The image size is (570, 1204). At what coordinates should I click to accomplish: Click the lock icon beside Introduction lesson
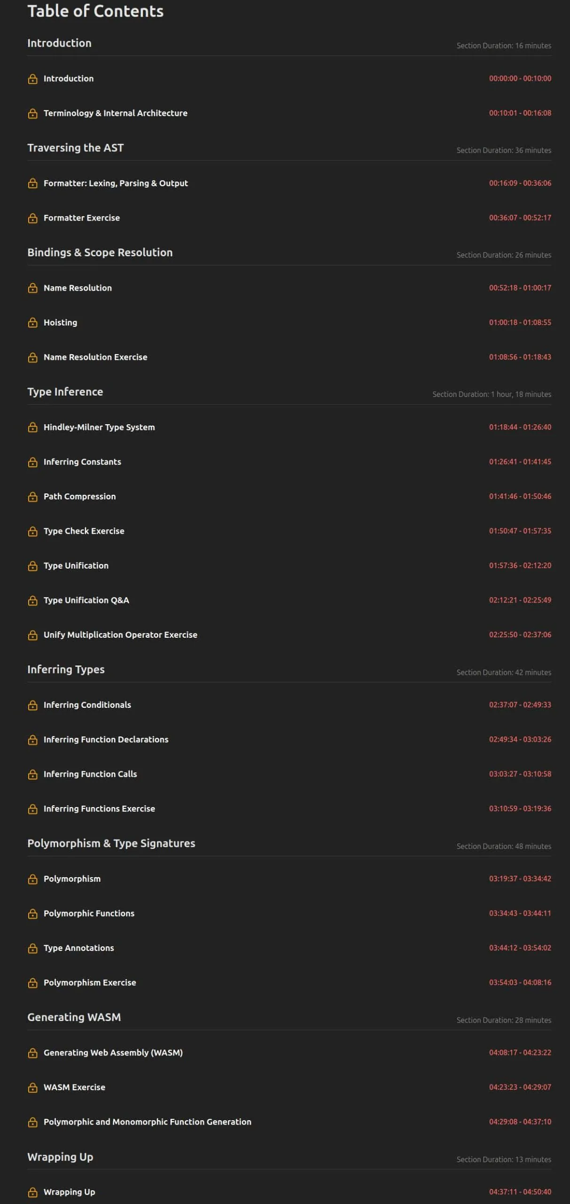pos(32,79)
